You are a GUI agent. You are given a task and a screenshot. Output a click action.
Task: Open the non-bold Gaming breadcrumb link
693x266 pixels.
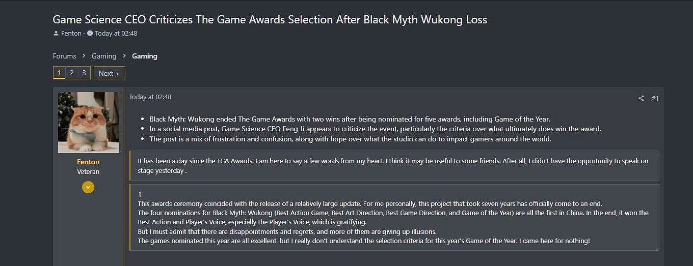(x=104, y=56)
